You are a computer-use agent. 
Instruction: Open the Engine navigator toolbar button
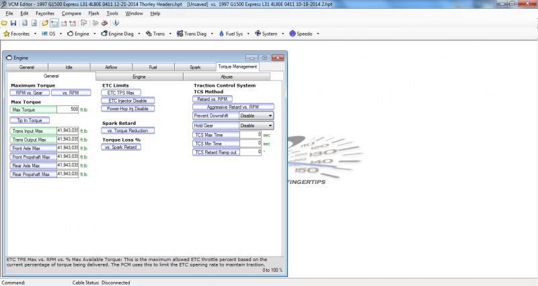pos(78,34)
